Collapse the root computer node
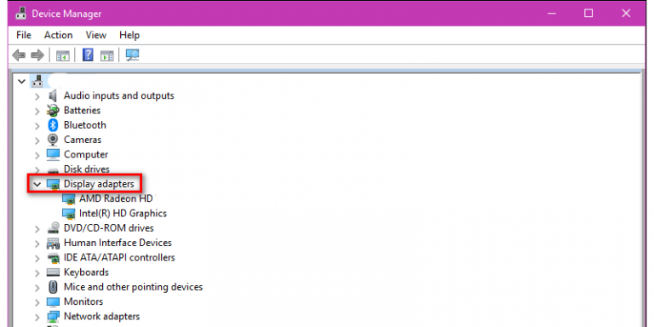 tap(21, 82)
